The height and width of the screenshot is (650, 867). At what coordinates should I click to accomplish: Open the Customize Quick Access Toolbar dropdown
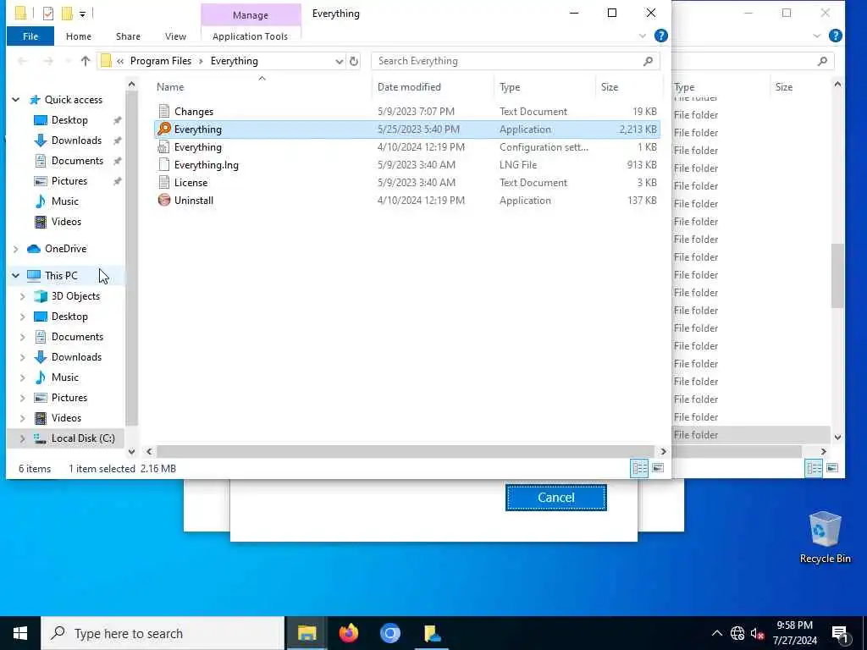coord(82,14)
